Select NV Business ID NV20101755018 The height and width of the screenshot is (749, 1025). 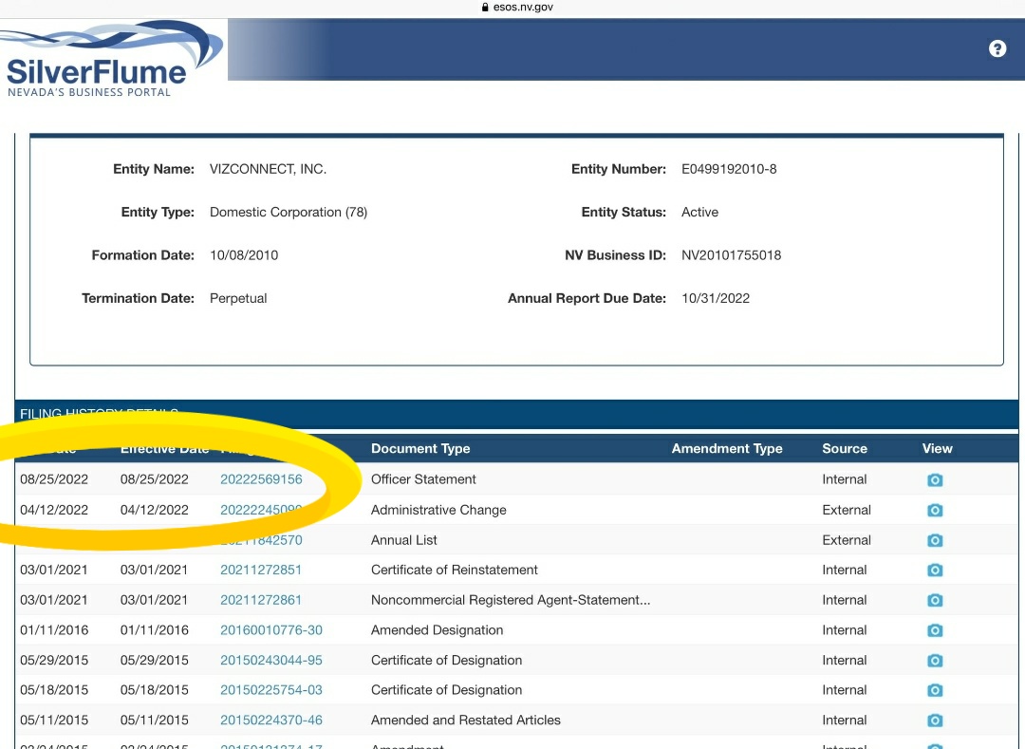(731, 255)
